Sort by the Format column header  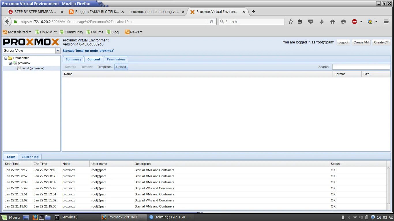pyautogui.click(x=347, y=74)
